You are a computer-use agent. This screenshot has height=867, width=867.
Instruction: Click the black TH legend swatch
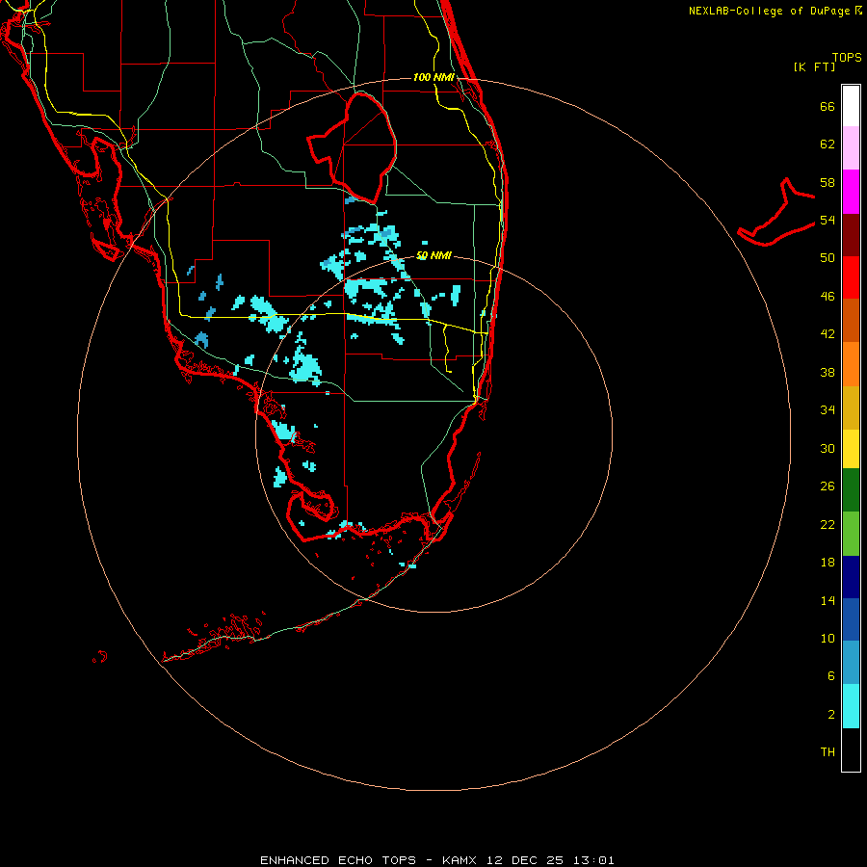coord(851,749)
